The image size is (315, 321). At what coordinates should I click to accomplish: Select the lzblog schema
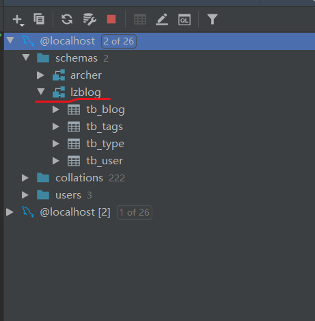(x=85, y=92)
